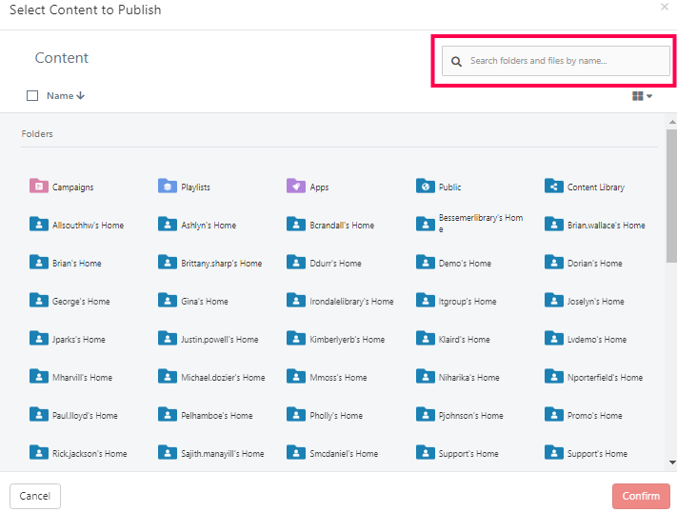677x512 pixels.
Task: Click the Ddurr's Home folder icon
Action: pos(296,262)
